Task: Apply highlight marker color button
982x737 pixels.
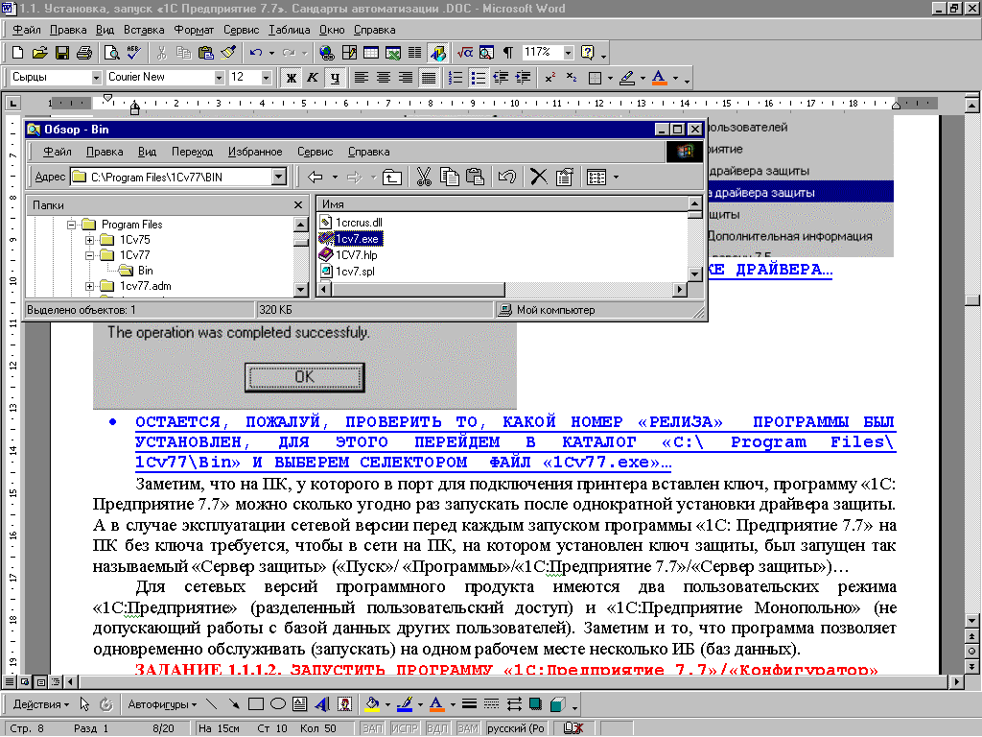Action: (x=626, y=78)
